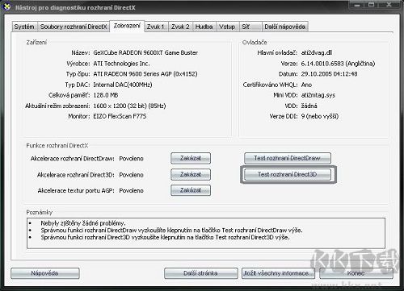Open the Síť tab

click(x=250, y=27)
